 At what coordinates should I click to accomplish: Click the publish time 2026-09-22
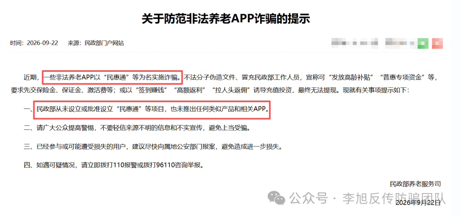(x=42, y=43)
